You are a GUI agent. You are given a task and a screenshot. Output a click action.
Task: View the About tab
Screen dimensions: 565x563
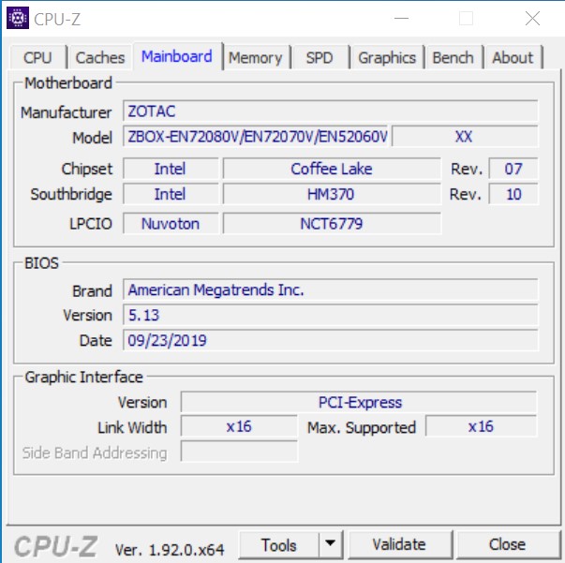click(513, 57)
